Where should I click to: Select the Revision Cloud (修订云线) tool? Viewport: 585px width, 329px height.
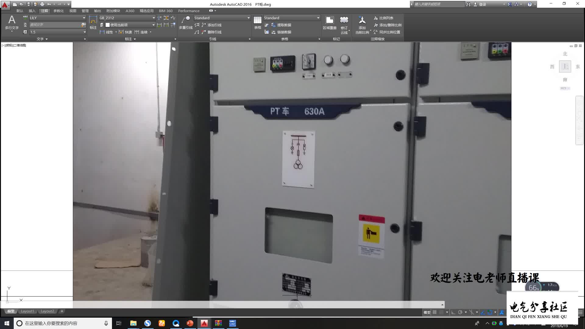tap(344, 24)
